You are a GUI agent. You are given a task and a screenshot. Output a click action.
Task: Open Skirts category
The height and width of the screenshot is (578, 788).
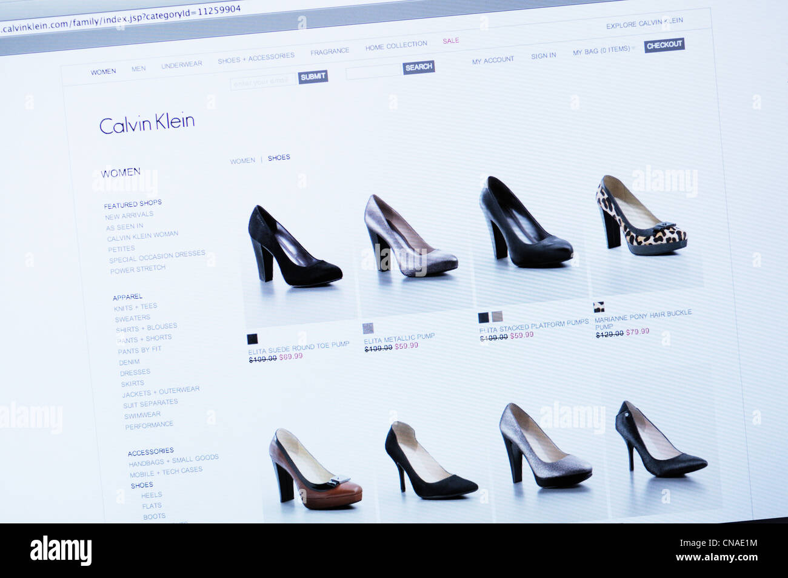pos(132,383)
